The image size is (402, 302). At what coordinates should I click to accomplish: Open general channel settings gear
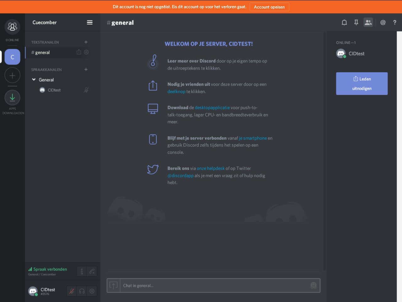86,52
